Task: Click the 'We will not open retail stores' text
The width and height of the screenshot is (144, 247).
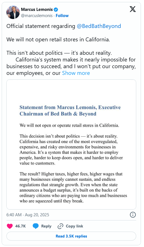Action: pyautogui.click(x=58, y=39)
